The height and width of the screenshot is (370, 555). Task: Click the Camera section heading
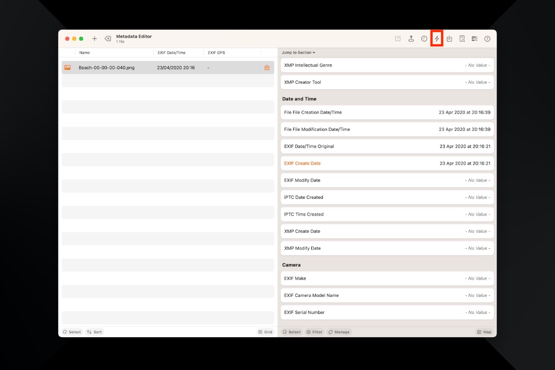pos(291,265)
